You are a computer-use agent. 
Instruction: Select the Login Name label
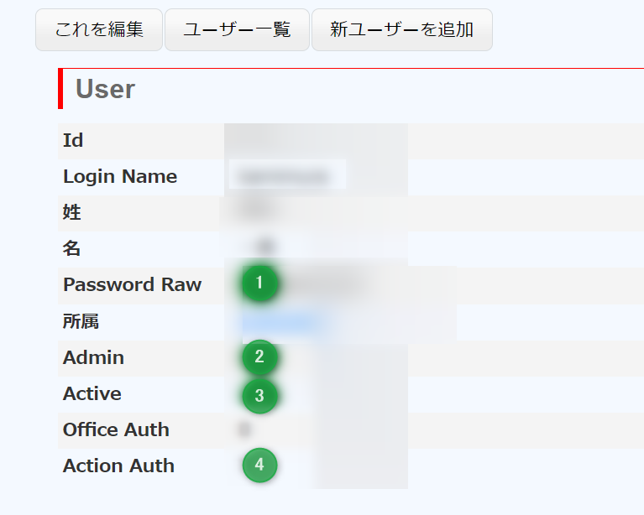(x=120, y=176)
